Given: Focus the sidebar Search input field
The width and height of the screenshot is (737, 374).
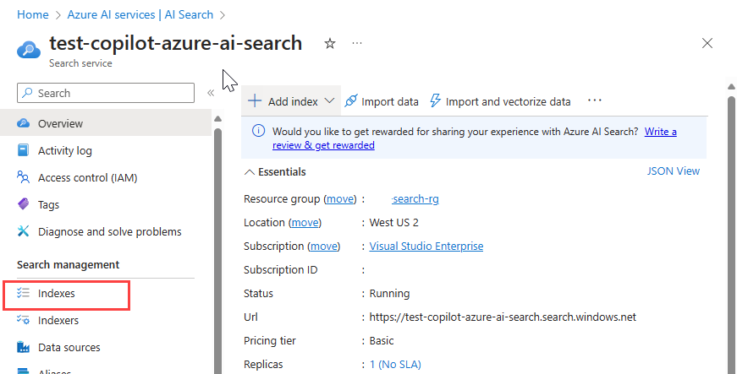Looking at the screenshot, I should [x=106, y=93].
